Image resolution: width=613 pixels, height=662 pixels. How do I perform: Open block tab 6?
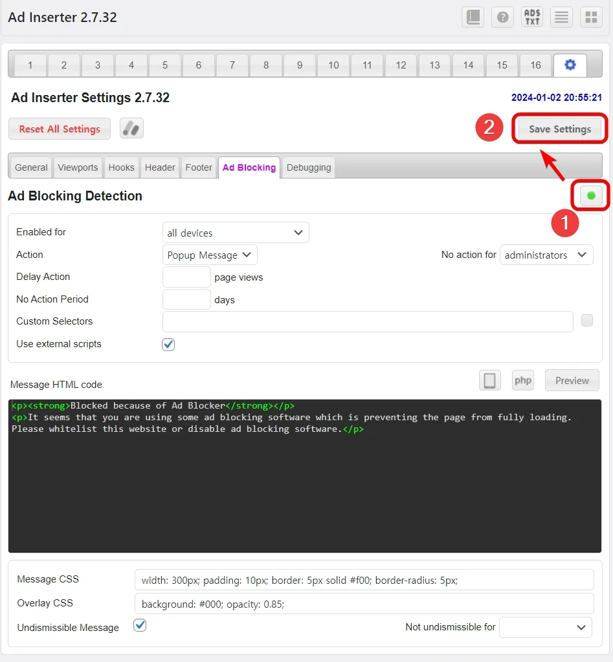click(199, 65)
